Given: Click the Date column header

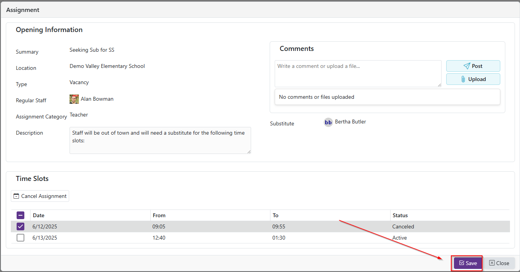Looking at the screenshot, I should click(x=39, y=215).
